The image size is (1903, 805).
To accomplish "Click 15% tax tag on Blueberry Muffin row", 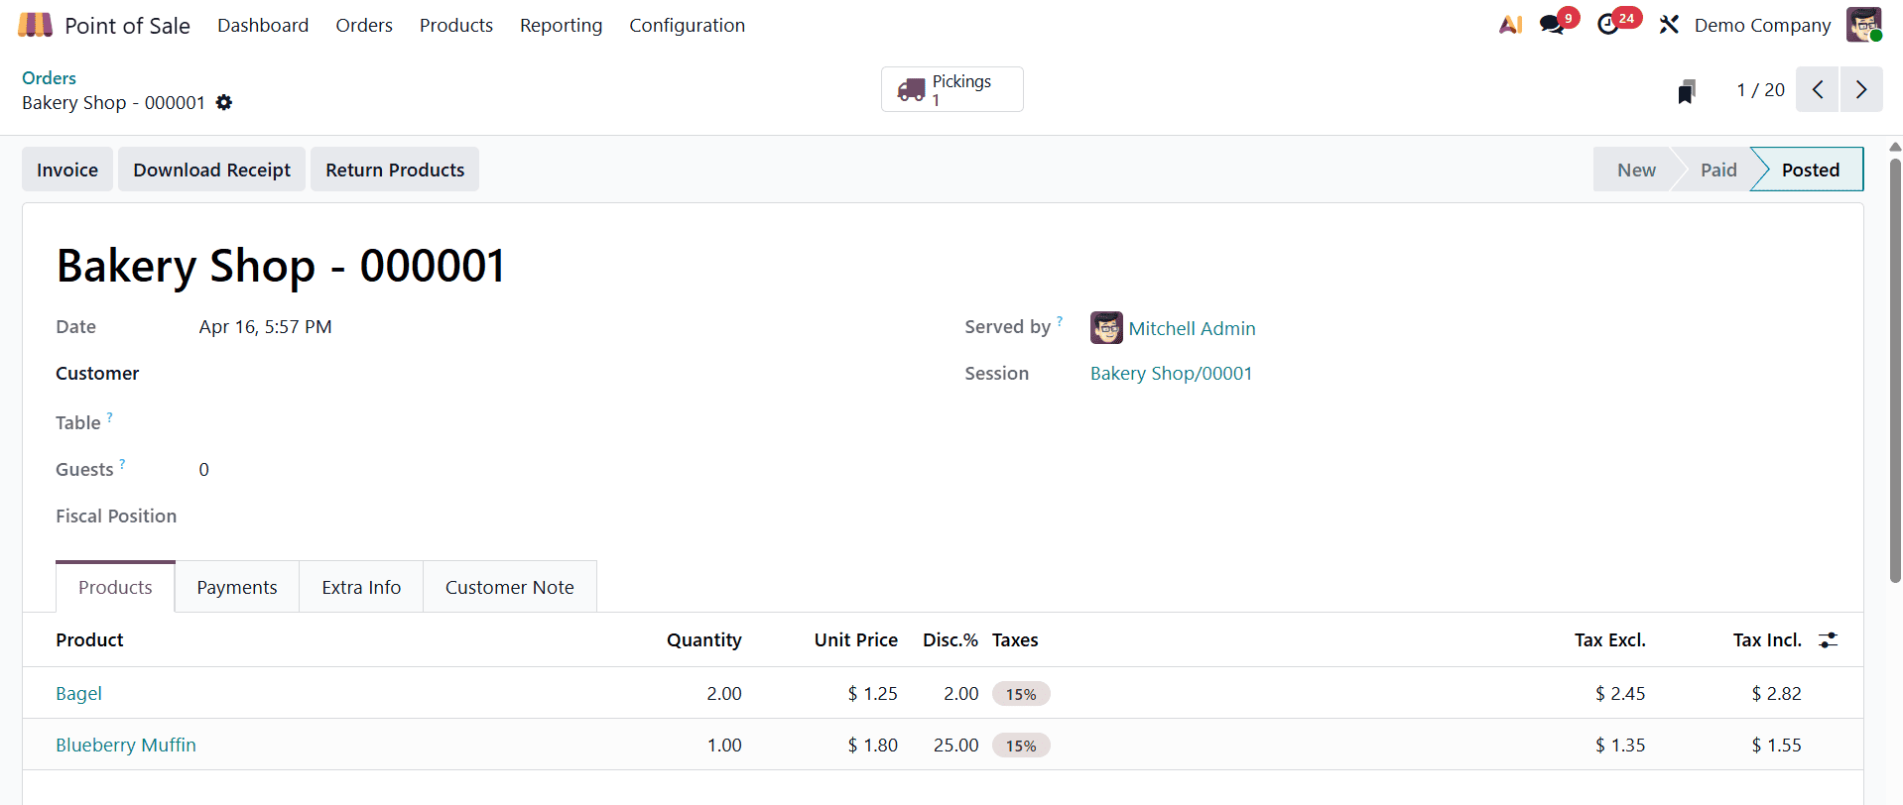I will pos(1021,746).
